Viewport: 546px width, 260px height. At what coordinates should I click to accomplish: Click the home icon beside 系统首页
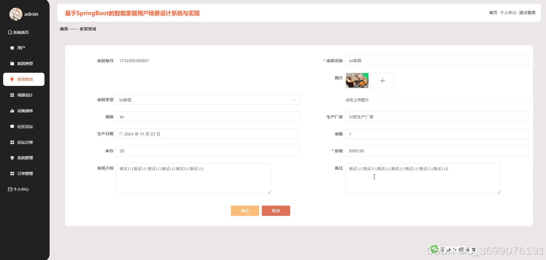[10, 32]
